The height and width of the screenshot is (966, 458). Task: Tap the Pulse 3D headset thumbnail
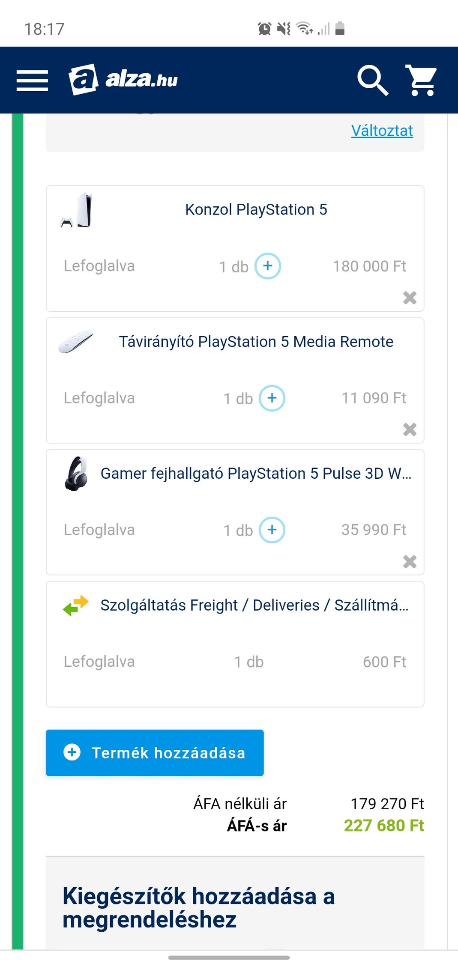pos(76,474)
